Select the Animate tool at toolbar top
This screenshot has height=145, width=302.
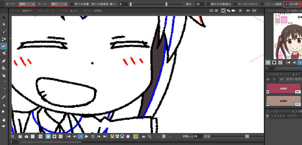click(4, 17)
